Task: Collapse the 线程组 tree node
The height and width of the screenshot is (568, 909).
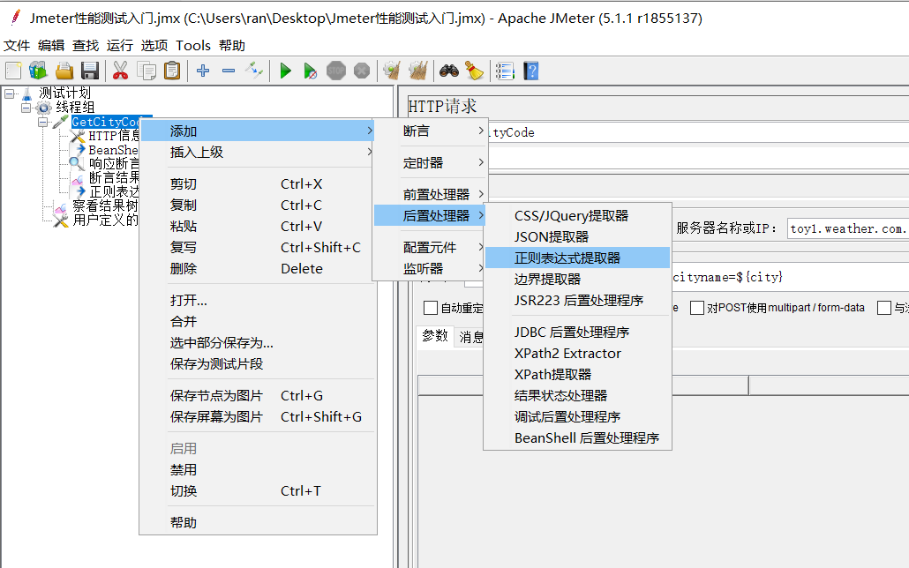Action: (26, 108)
